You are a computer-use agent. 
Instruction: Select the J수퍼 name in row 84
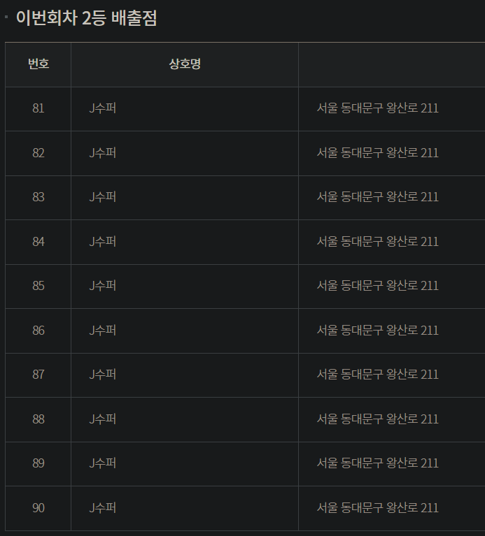click(x=103, y=242)
